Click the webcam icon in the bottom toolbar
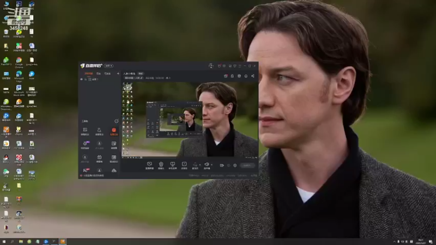This screenshot has height=245, width=436. tap(161, 166)
